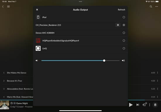The width and height of the screenshot is (161, 112).
Task: Open options for Abracadabra track
Action: [x=157, y=89]
